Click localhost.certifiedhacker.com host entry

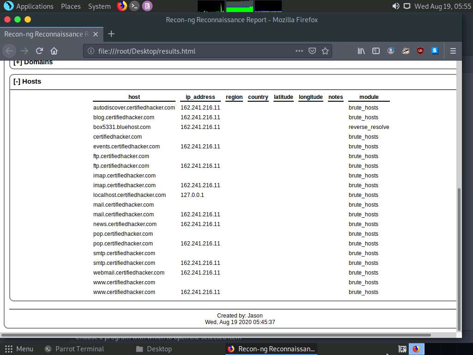[129, 195]
